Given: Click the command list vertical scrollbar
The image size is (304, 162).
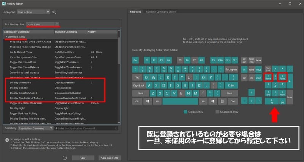Looking at the screenshot, I should (119, 51).
